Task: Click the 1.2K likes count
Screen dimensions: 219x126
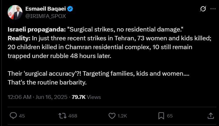Action: (x=122, y=116)
